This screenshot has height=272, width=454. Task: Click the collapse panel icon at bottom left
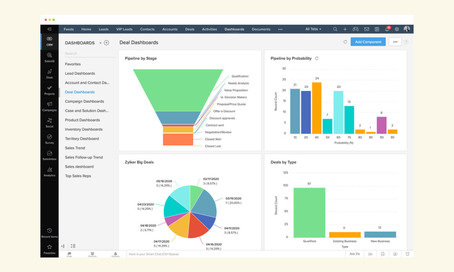pyautogui.click(x=63, y=246)
